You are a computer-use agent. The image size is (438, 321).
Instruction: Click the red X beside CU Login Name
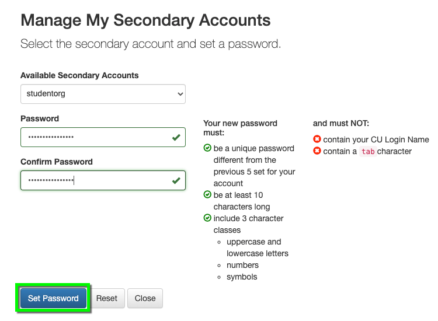tap(317, 139)
